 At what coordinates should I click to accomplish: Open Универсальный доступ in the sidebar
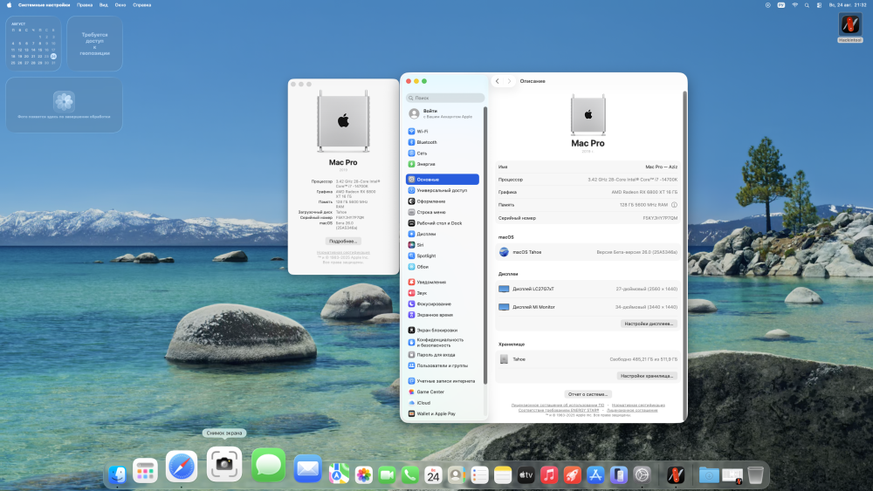pyautogui.click(x=443, y=191)
